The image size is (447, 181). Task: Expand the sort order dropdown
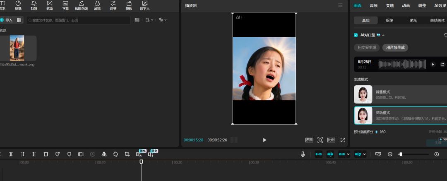tap(149, 20)
